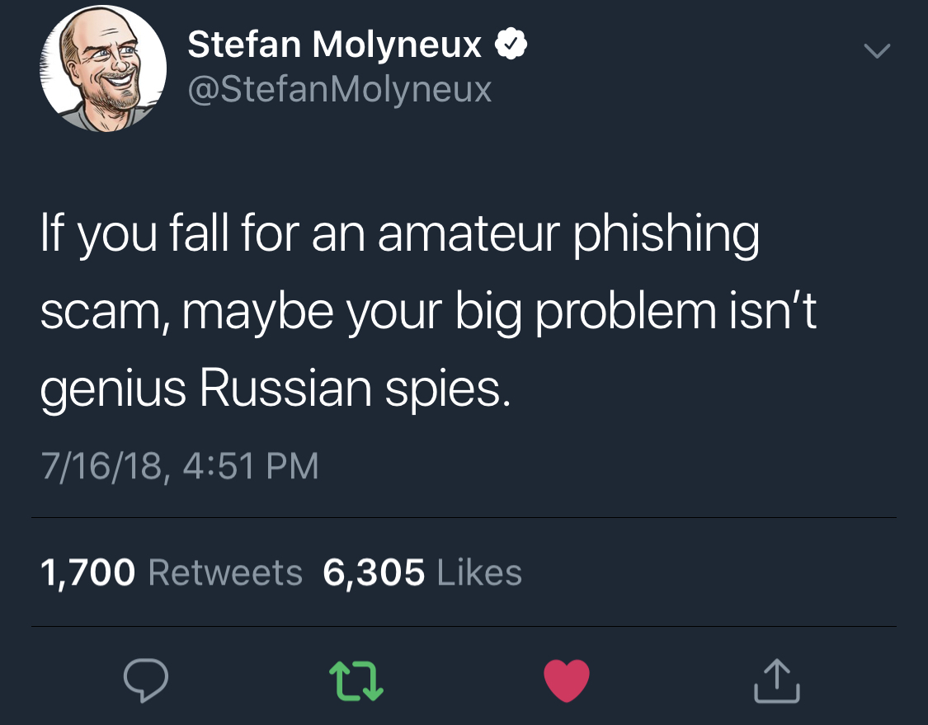Viewport: 928px width, 725px height.
Task: Visit the @StefanMolyneux handle
Action: point(340,89)
